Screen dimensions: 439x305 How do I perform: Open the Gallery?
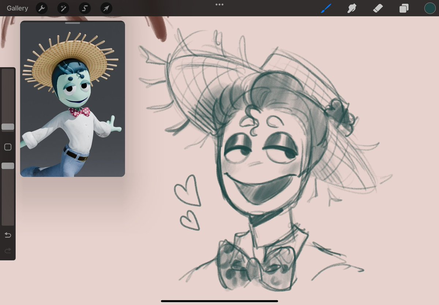[17, 8]
